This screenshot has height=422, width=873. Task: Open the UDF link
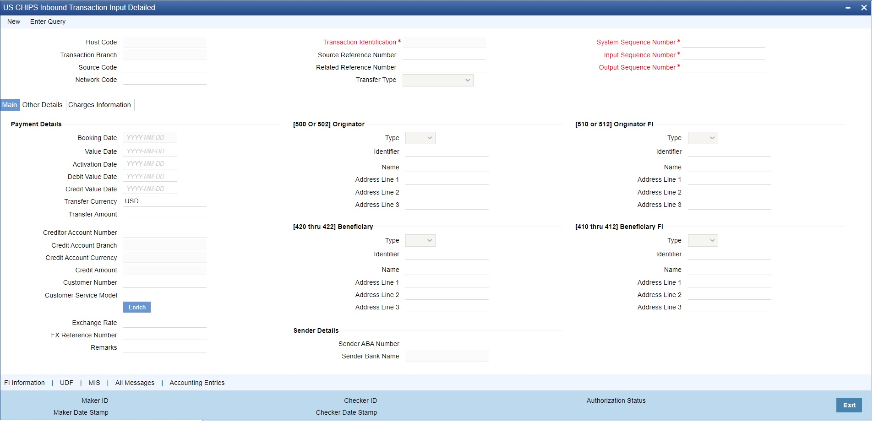pos(66,383)
